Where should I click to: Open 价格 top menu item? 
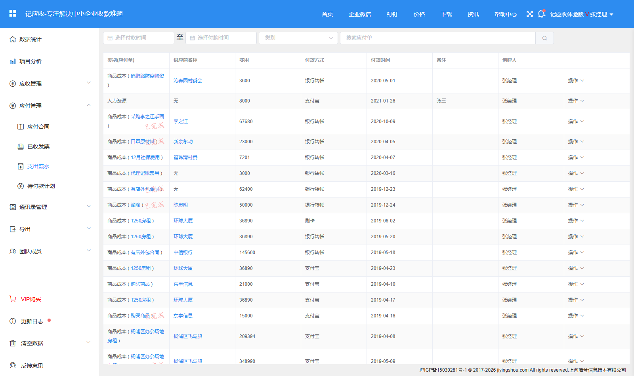point(419,14)
